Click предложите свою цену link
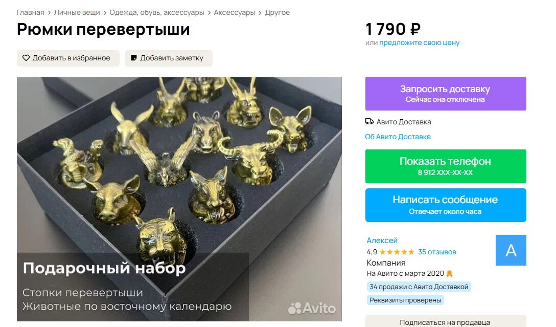 419,42
